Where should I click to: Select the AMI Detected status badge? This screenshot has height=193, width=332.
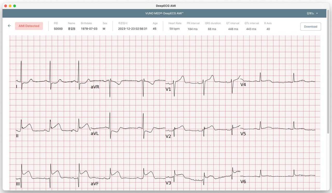[x=29, y=26]
